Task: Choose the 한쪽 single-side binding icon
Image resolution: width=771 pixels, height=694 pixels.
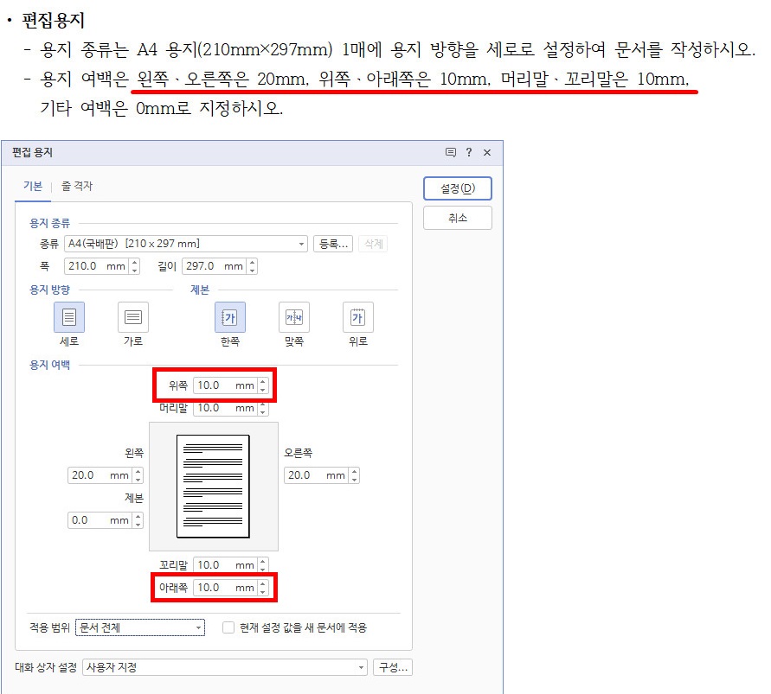Action: point(229,317)
